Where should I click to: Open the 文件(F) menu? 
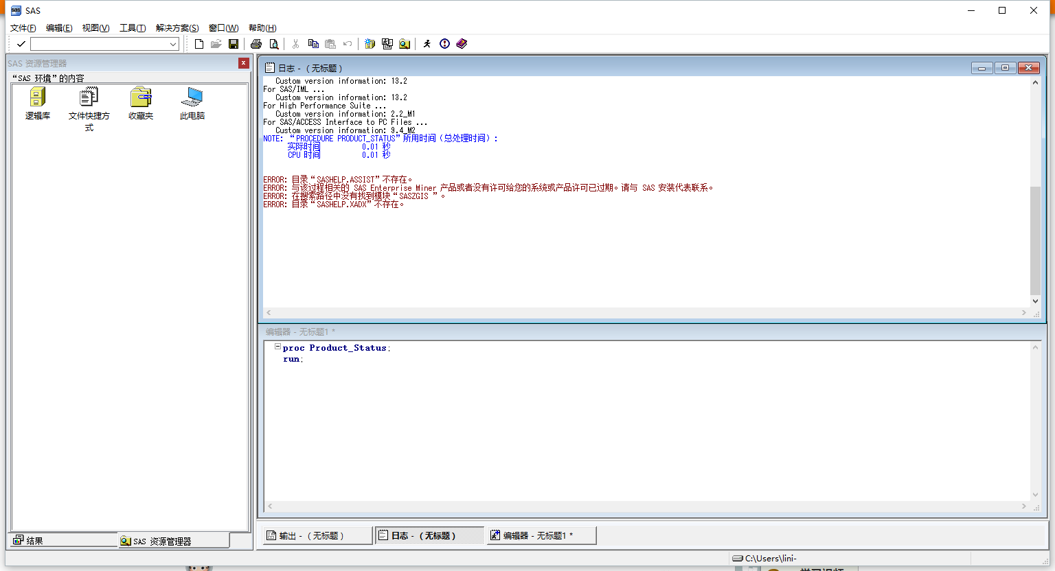click(23, 28)
